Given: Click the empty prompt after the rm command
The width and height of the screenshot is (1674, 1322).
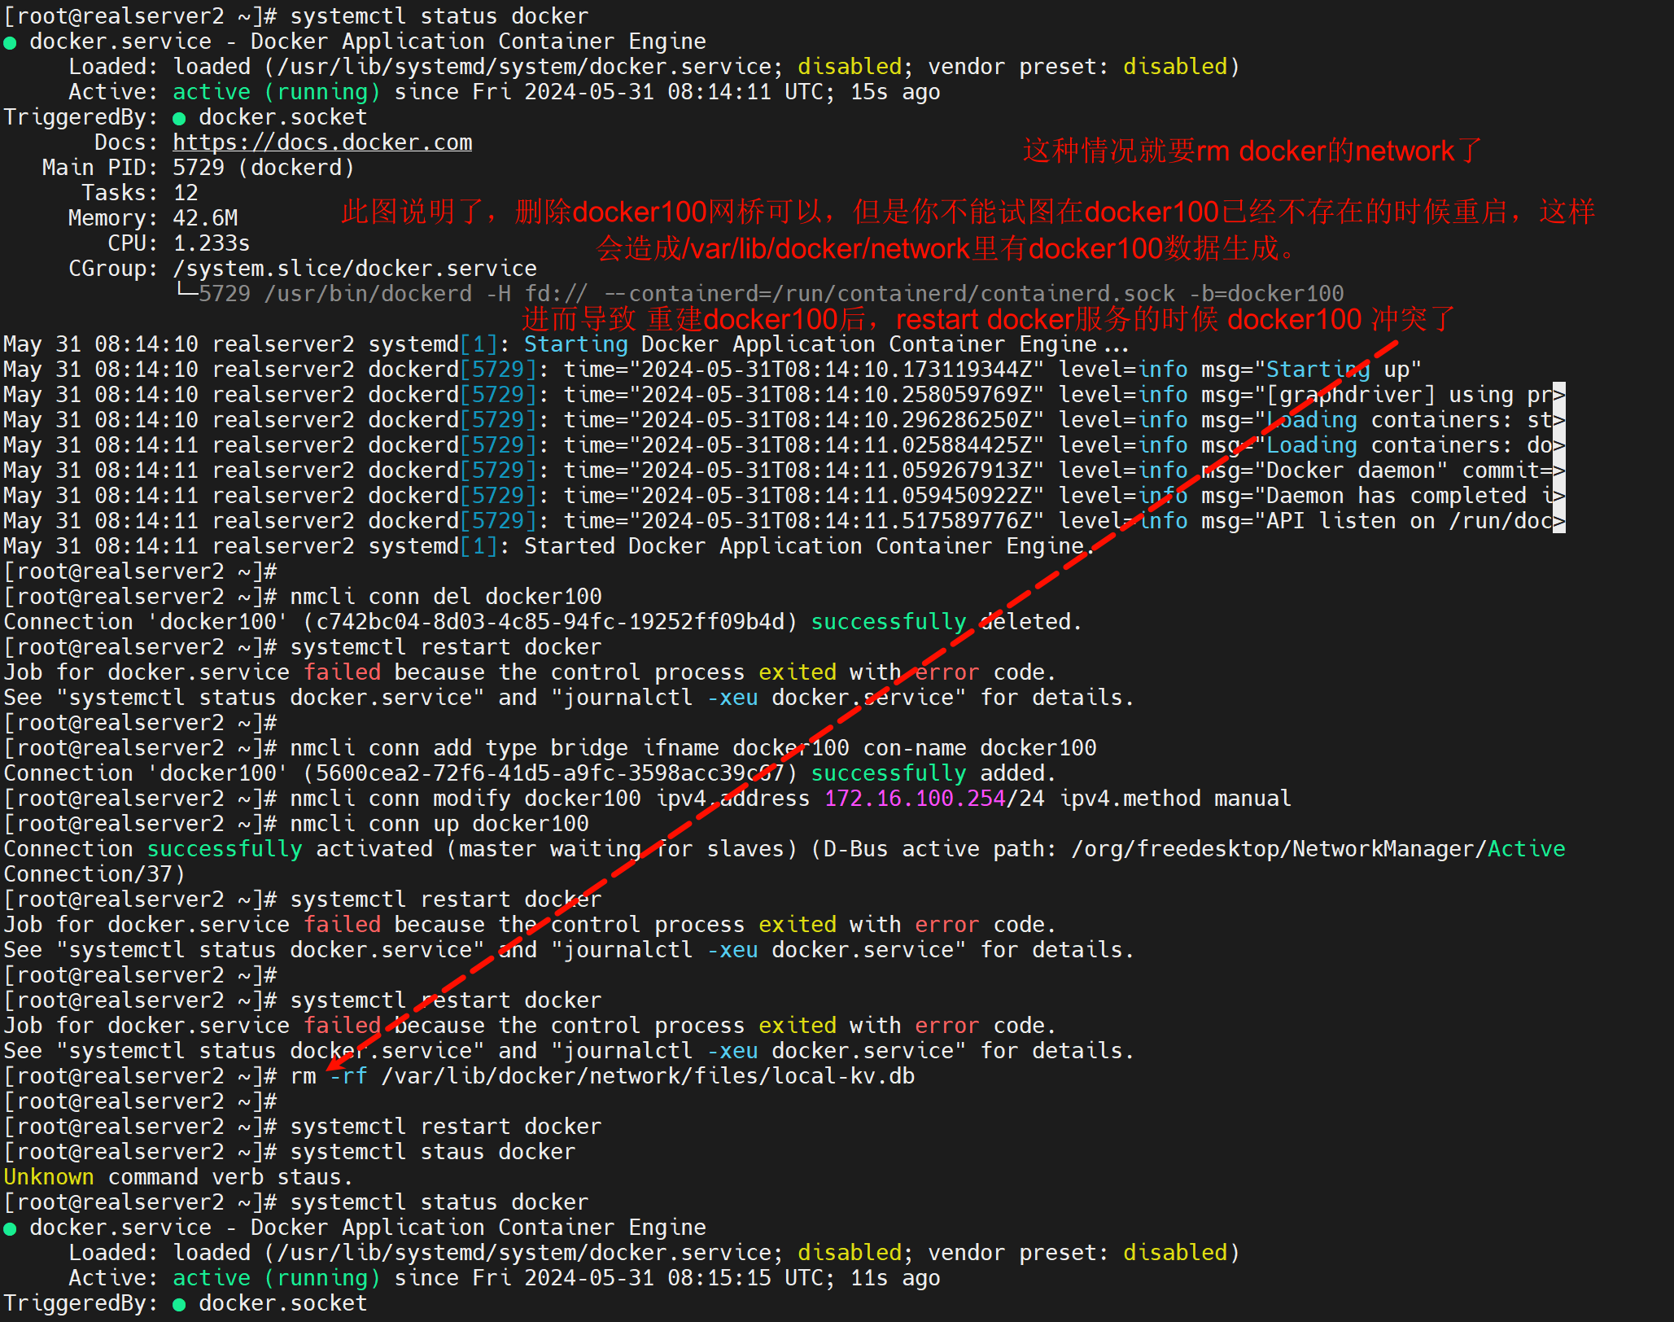Looking at the screenshot, I should coord(140,1101).
